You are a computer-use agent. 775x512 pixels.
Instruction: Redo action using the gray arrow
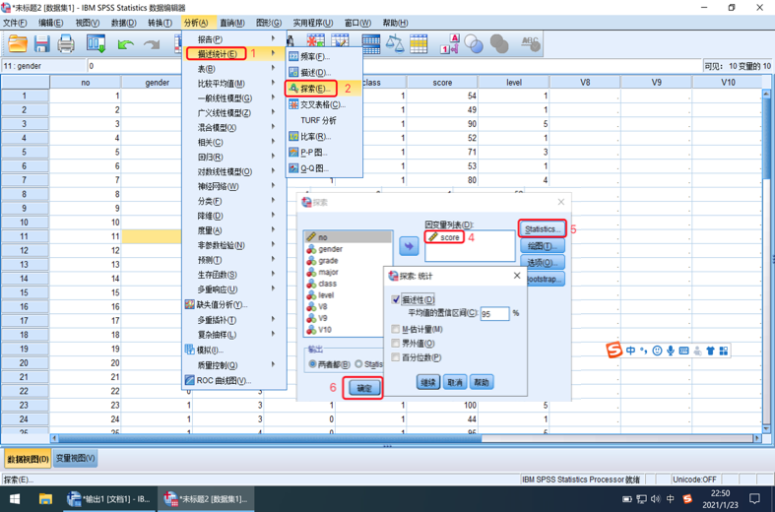pos(152,45)
